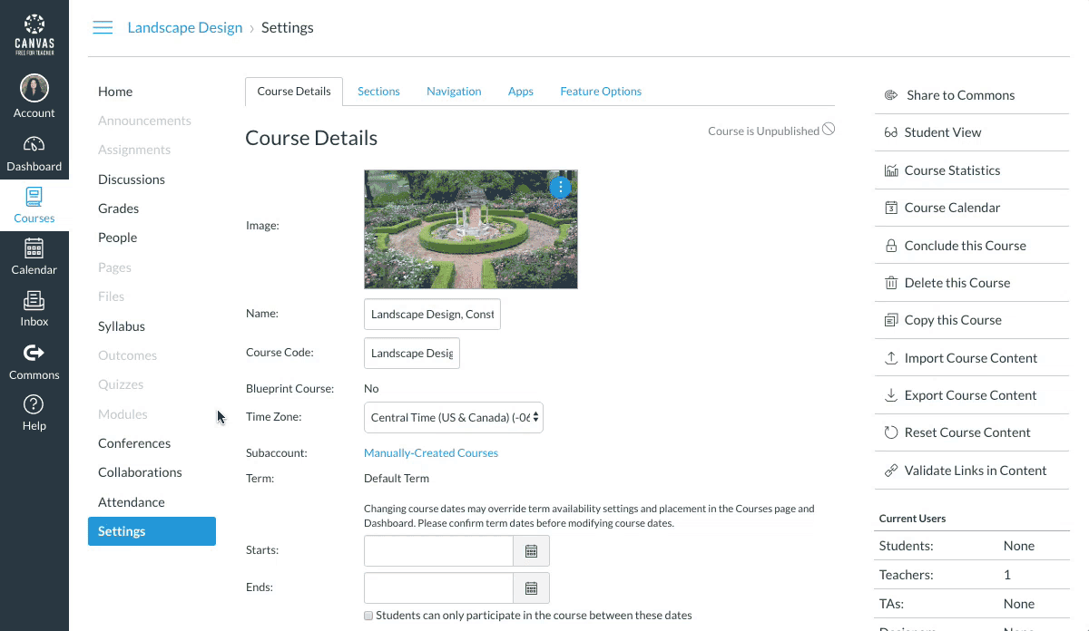This screenshot has width=1089, height=631.
Task: Click the Manually-Created Courses subaccount link
Action: [430, 453]
